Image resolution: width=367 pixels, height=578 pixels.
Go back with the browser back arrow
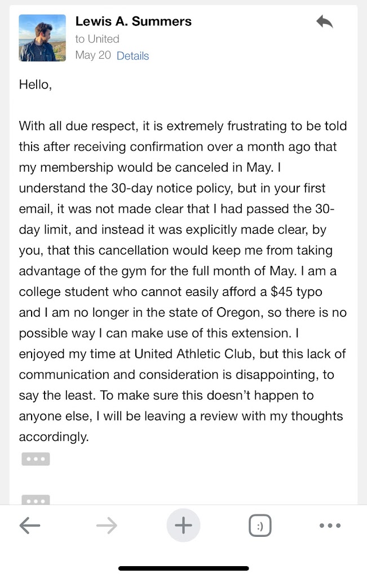(x=30, y=526)
